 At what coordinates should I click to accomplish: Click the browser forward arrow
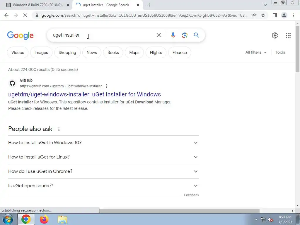point(16,15)
